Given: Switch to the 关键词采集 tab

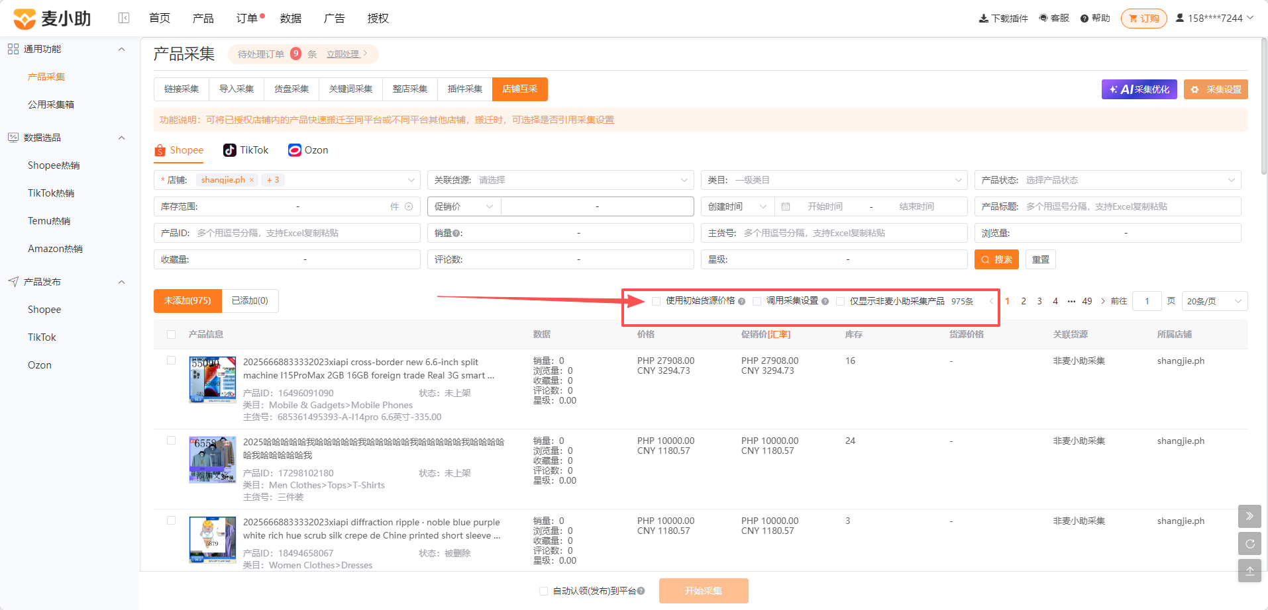Looking at the screenshot, I should click(x=350, y=89).
